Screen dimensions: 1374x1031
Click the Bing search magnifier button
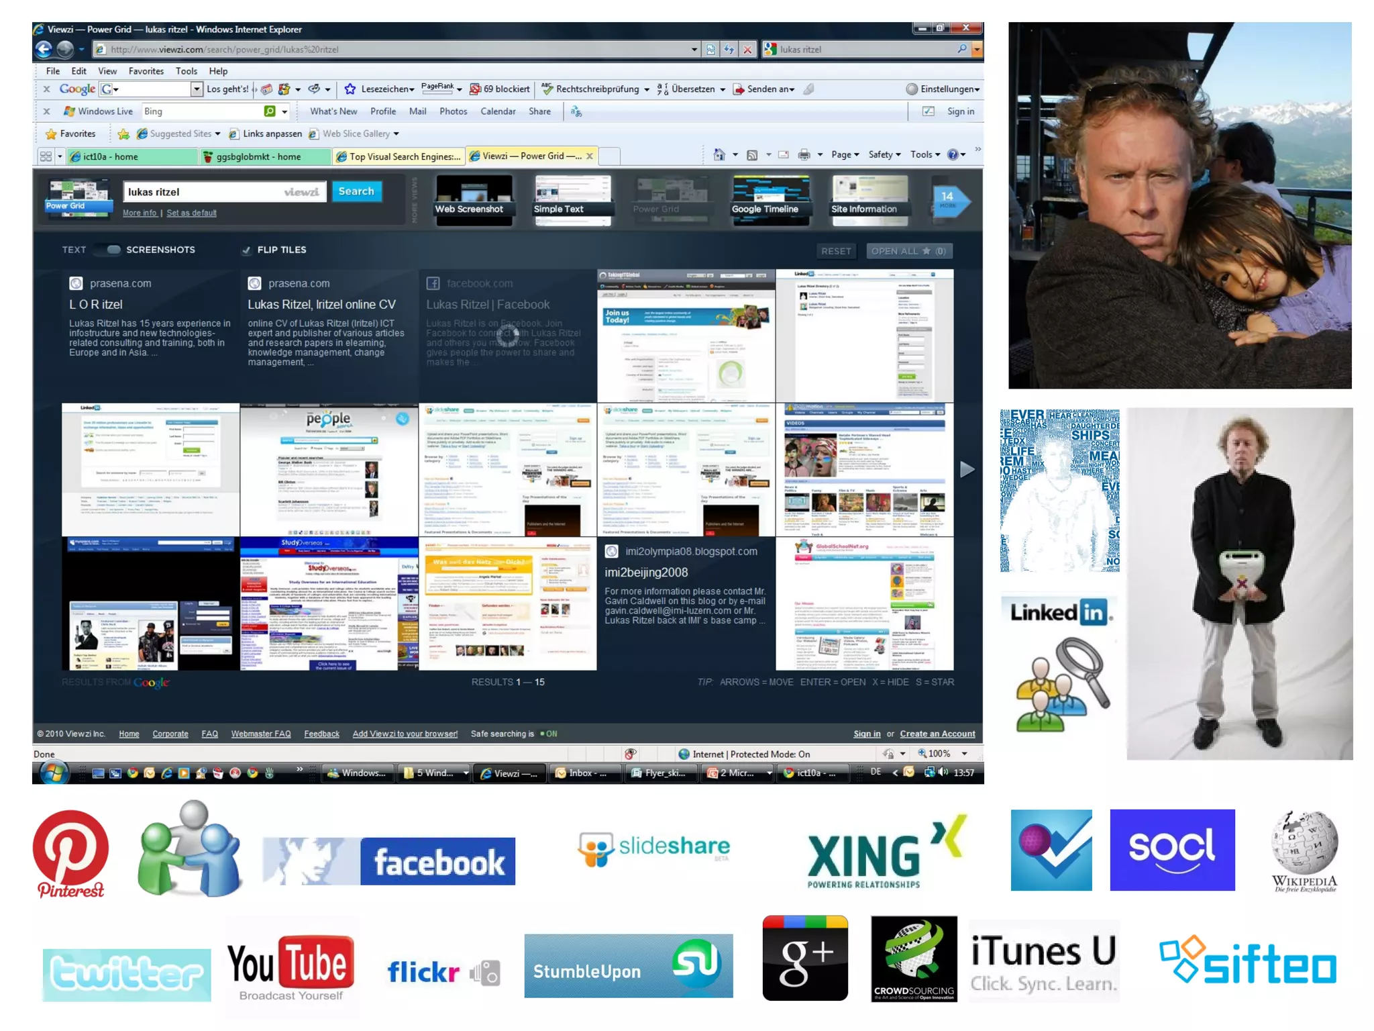[270, 111]
